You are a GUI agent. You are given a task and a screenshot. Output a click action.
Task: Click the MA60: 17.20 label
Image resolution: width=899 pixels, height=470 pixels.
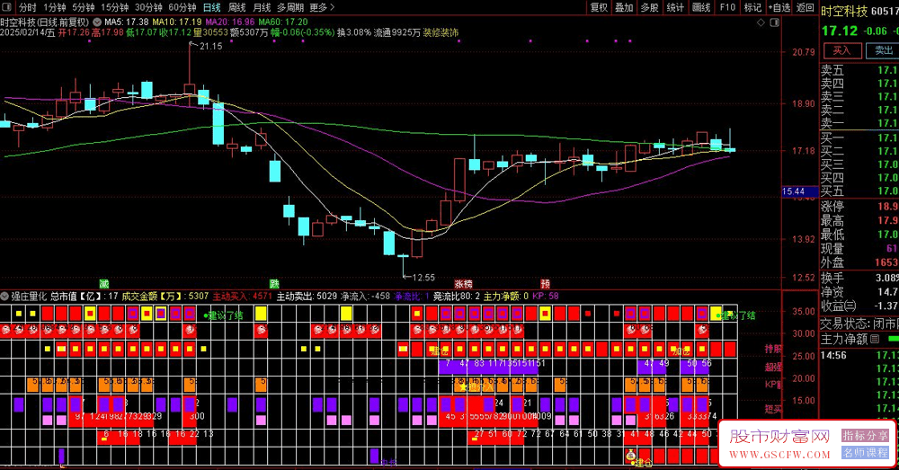pyautogui.click(x=283, y=22)
